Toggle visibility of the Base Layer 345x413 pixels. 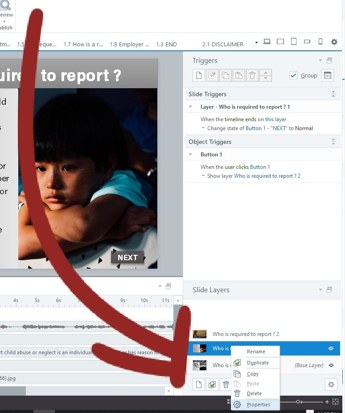click(331, 365)
